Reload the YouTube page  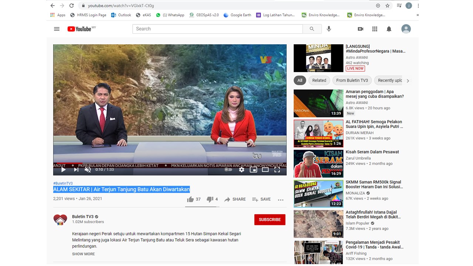tap(72, 6)
